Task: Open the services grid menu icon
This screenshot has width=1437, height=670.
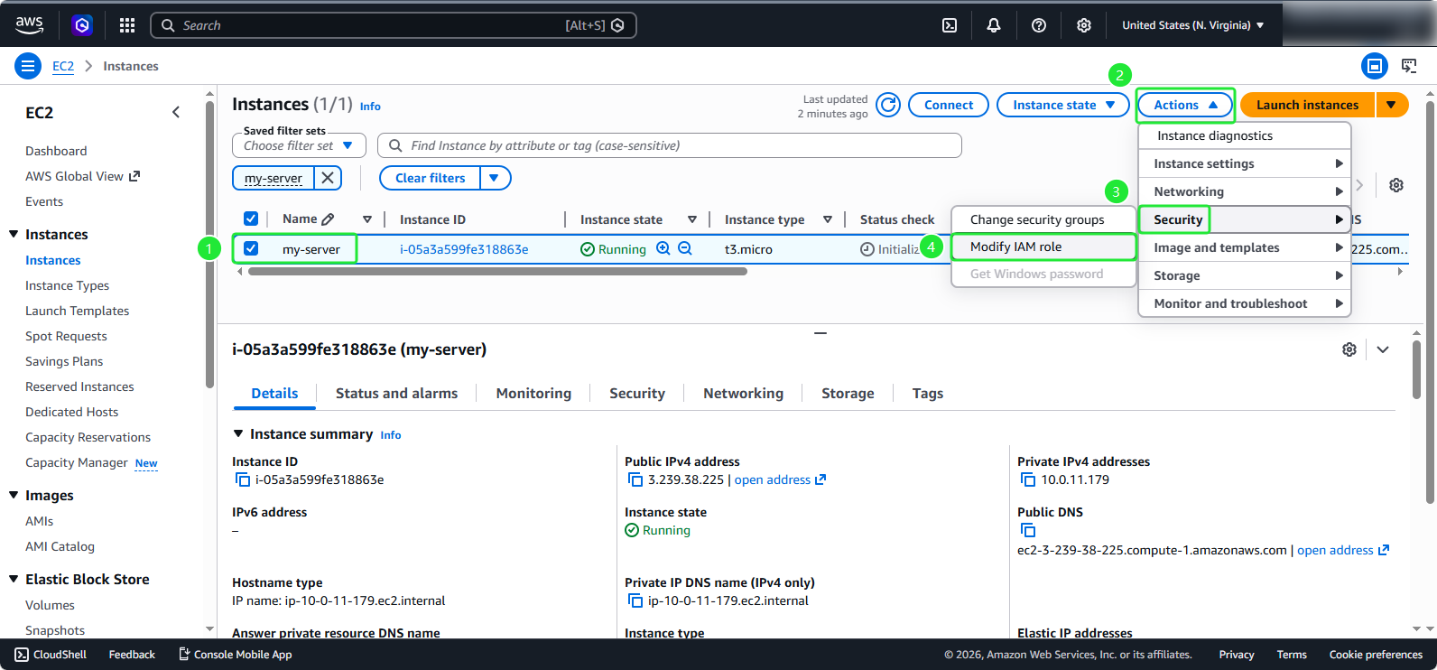Action: (x=127, y=25)
